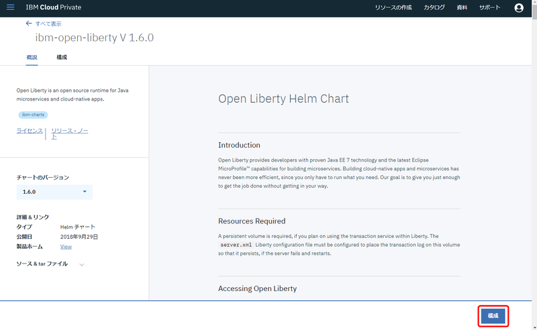Select the 概説 tab
The height and width of the screenshot is (330, 537).
point(32,57)
